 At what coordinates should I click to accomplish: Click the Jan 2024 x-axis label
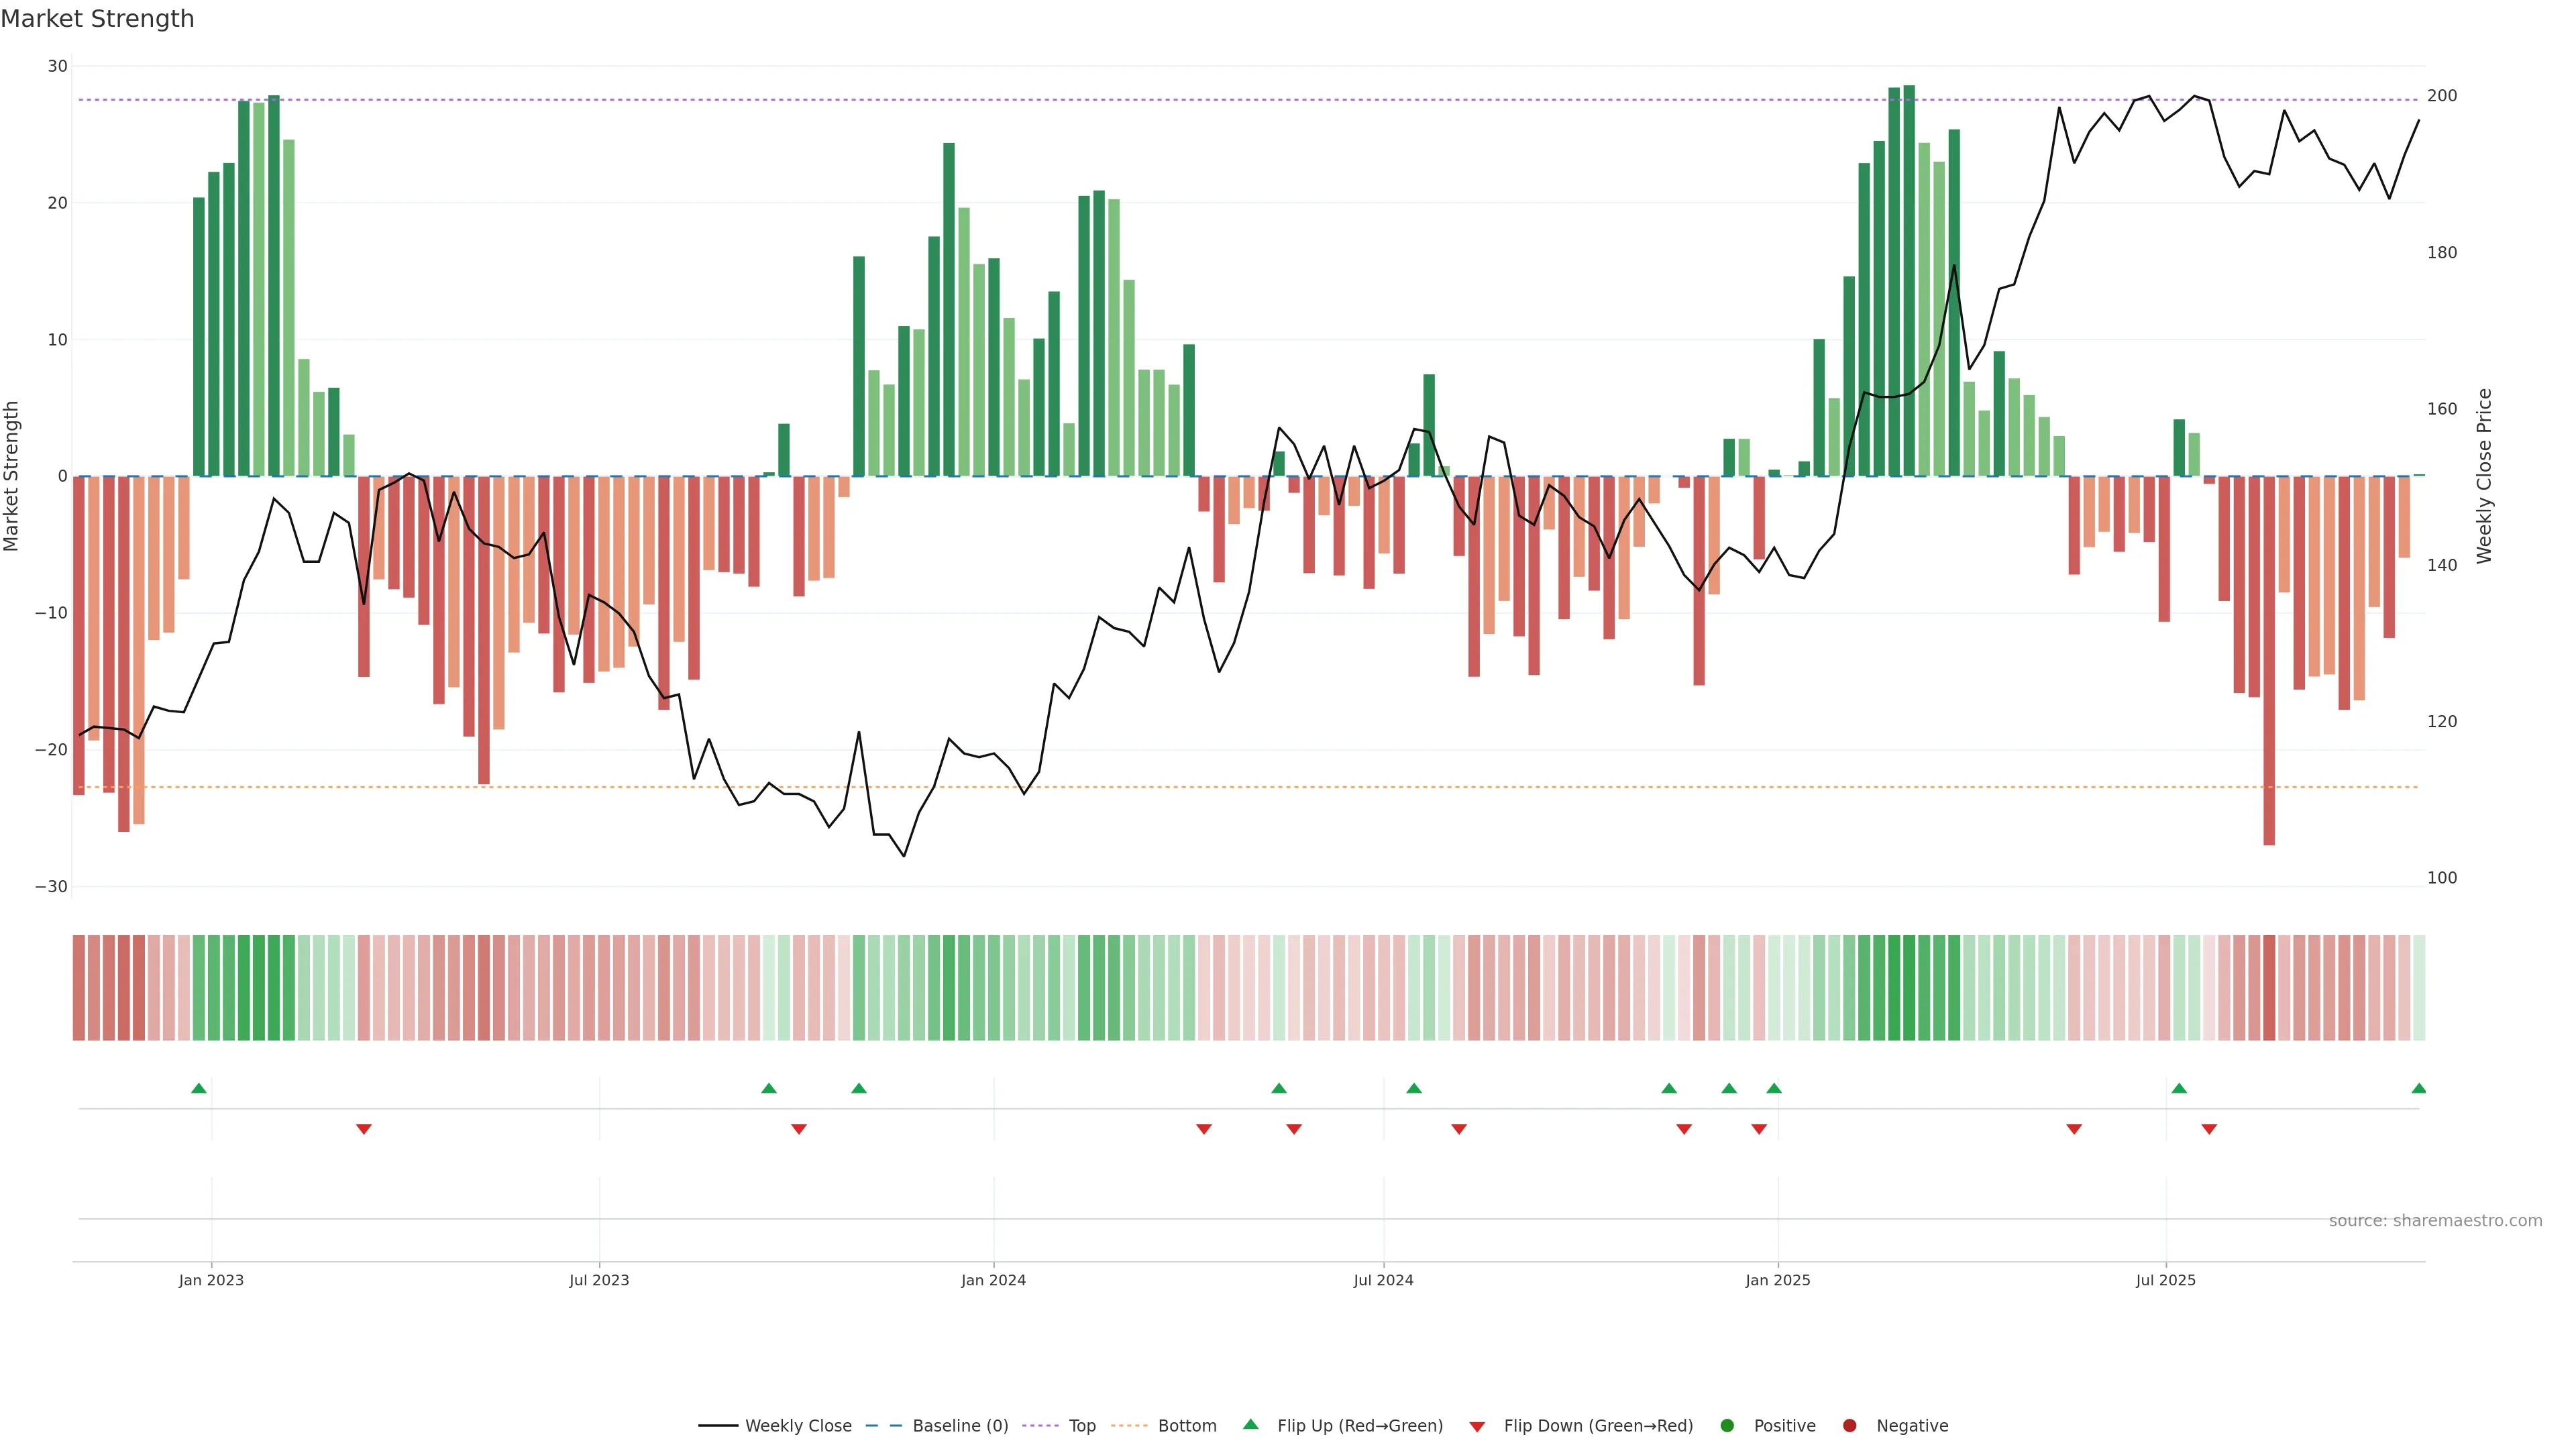(993, 1280)
